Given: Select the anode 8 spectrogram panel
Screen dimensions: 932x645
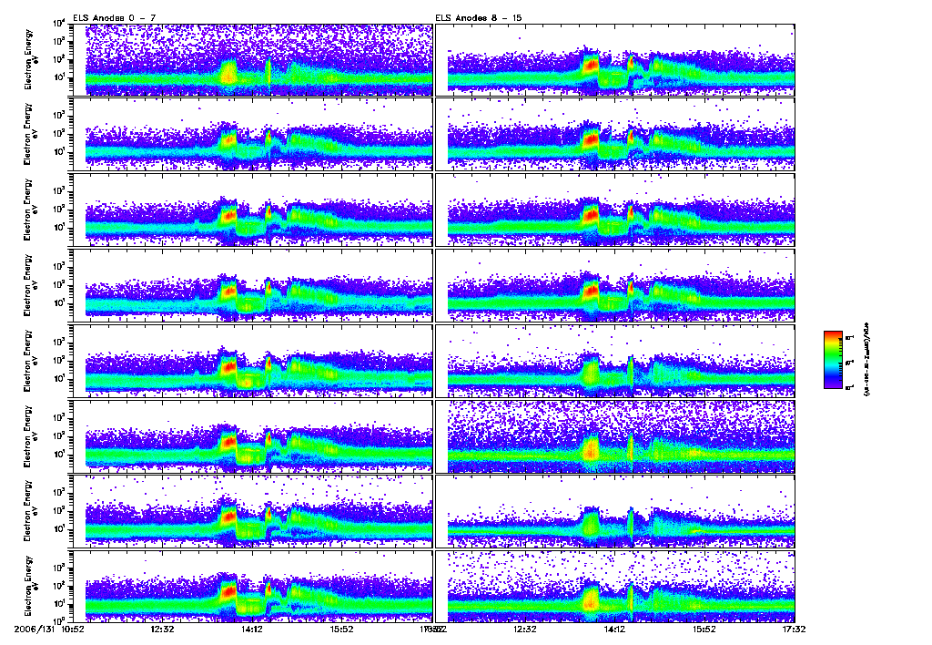Looking at the screenshot, I should pos(615,59).
